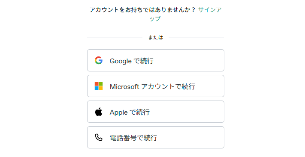The height and width of the screenshot is (157, 305).
Task: Click blank area inside phone number button
Action: point(190,137)
